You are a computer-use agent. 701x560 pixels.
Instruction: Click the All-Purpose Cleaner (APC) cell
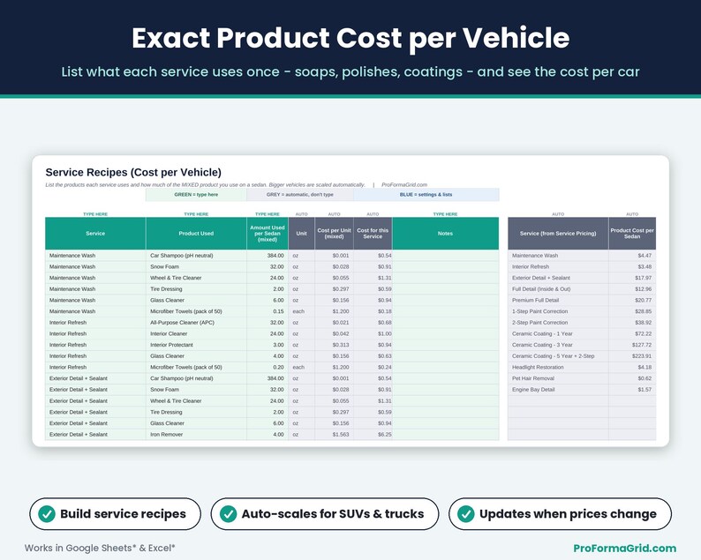click(x=196, y=323)
